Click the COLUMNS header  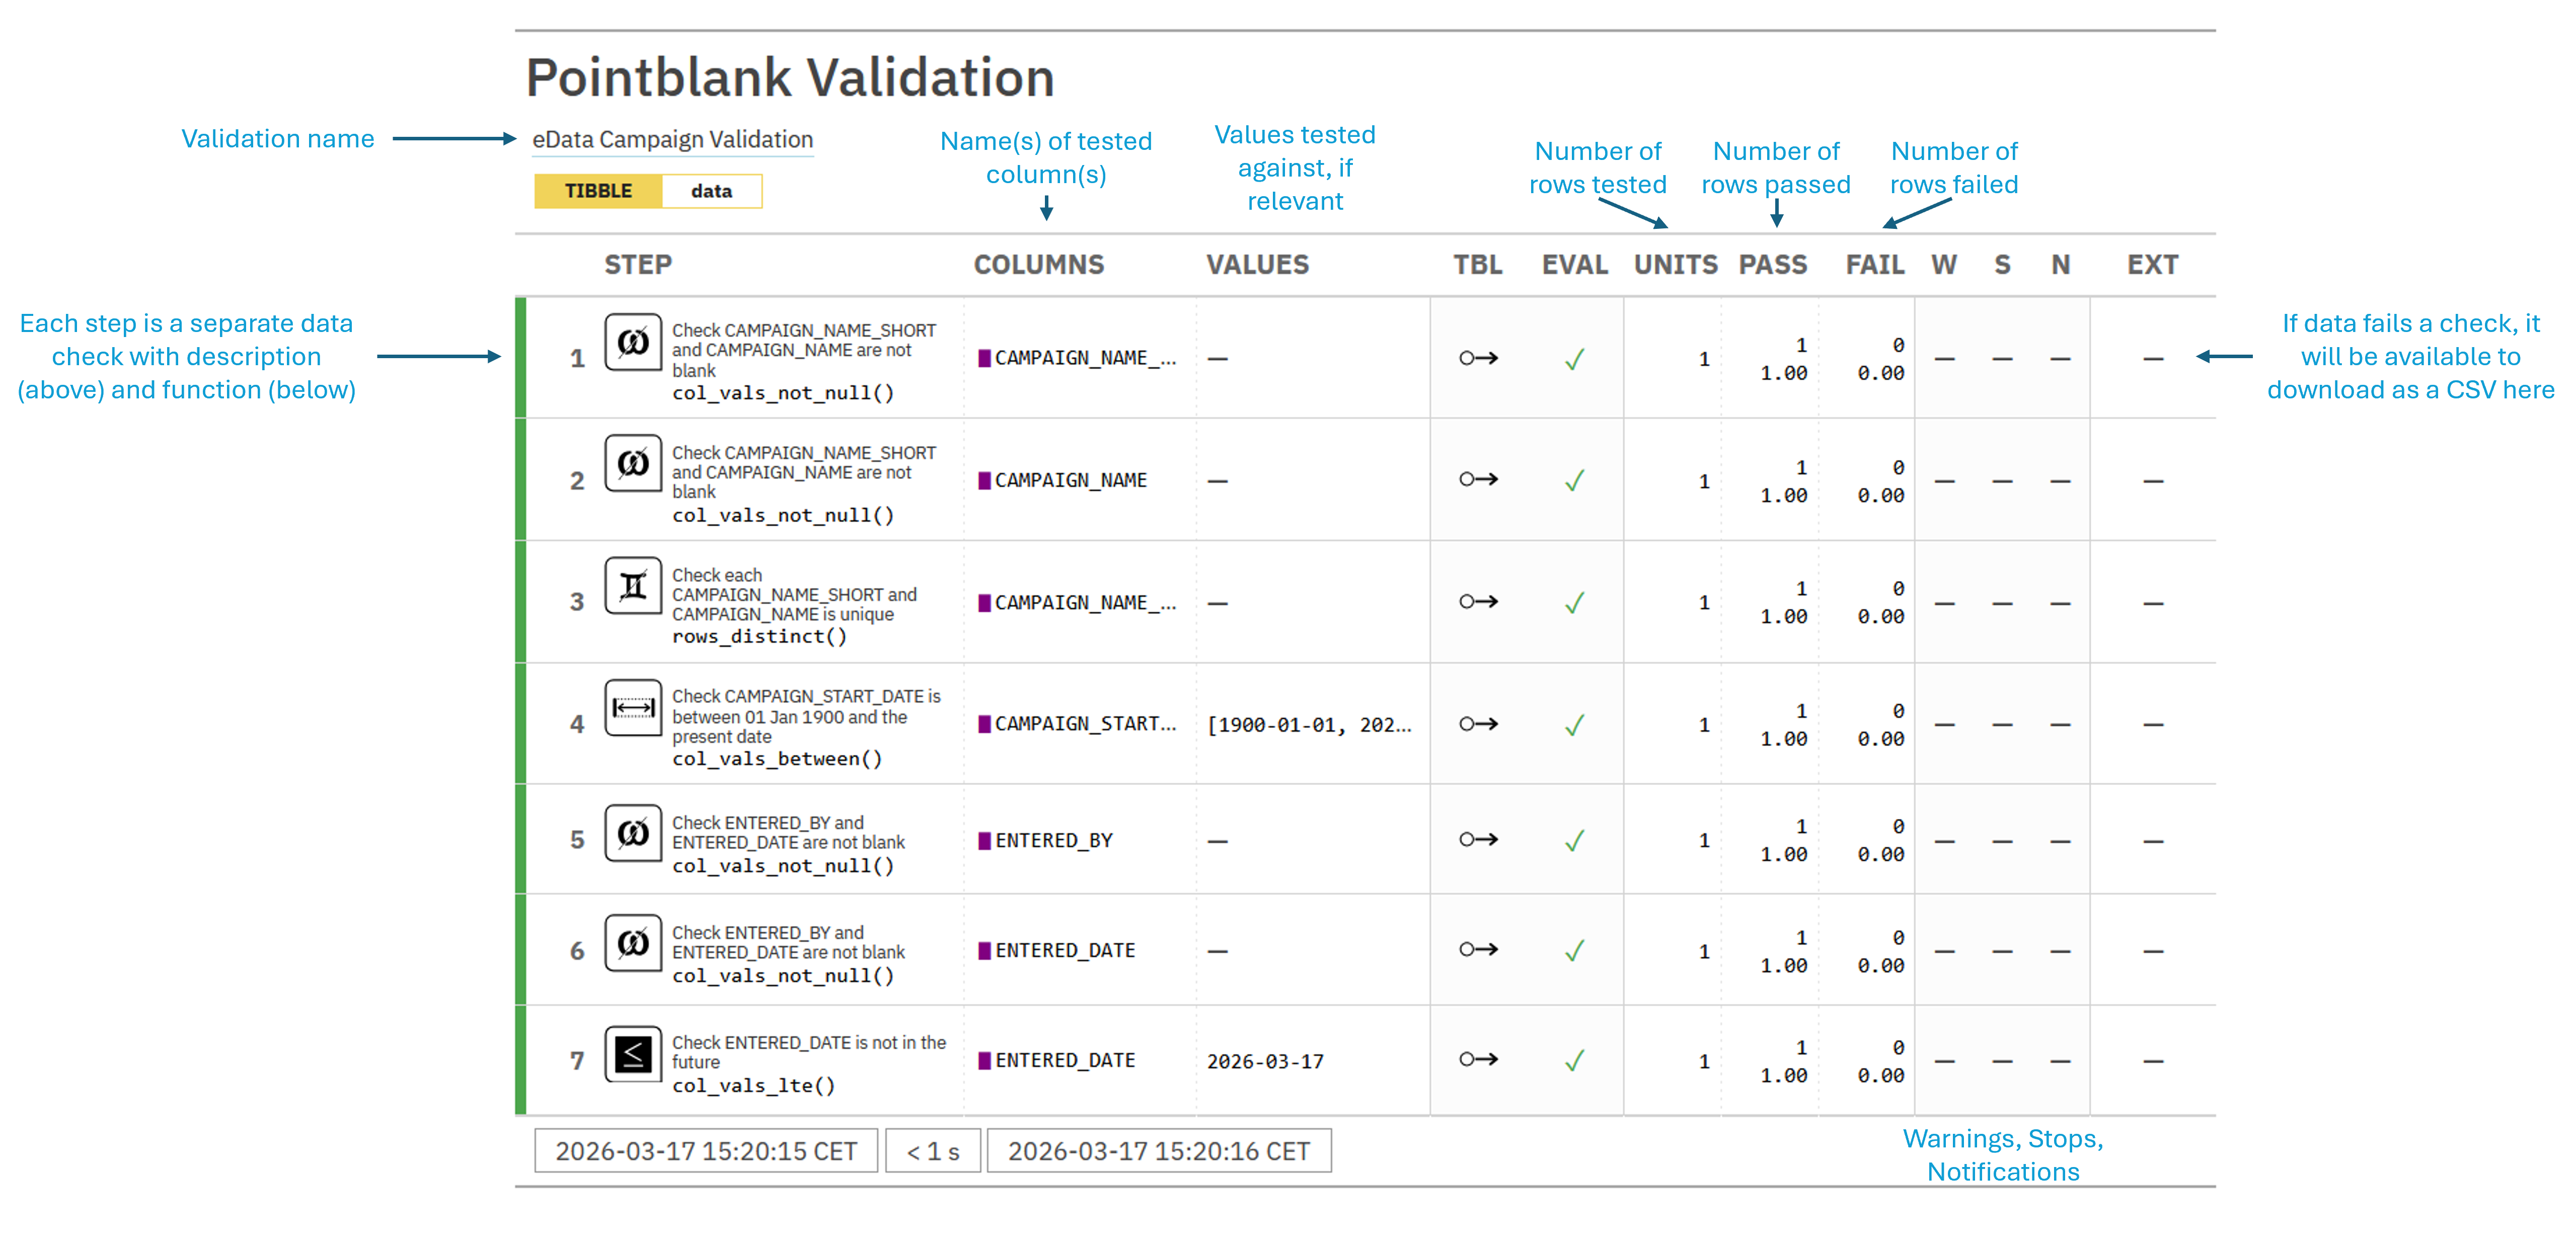[1038, 265]
